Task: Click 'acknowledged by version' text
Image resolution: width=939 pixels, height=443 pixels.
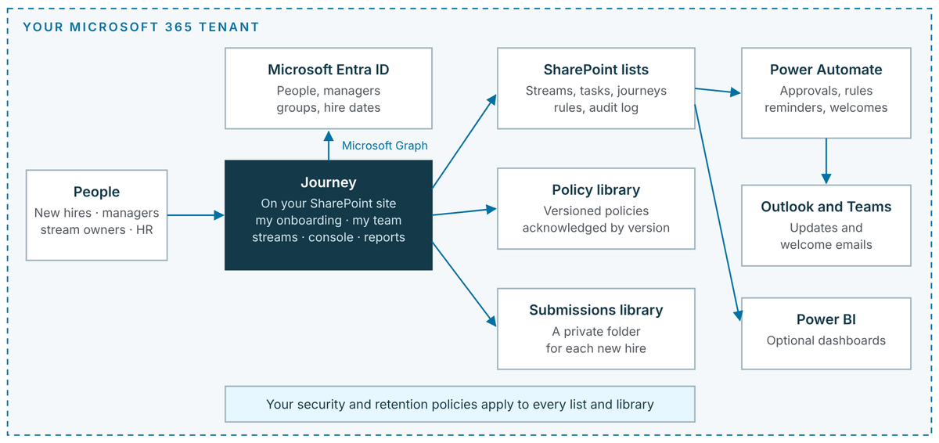Action: [x=596, y=228]
